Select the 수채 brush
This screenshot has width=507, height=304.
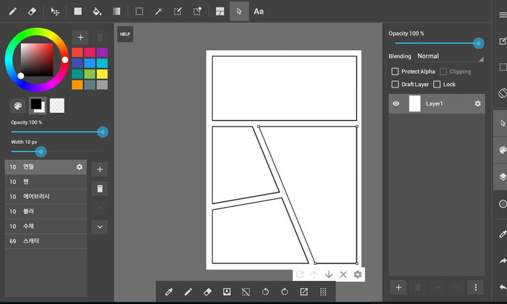(46, 226)
